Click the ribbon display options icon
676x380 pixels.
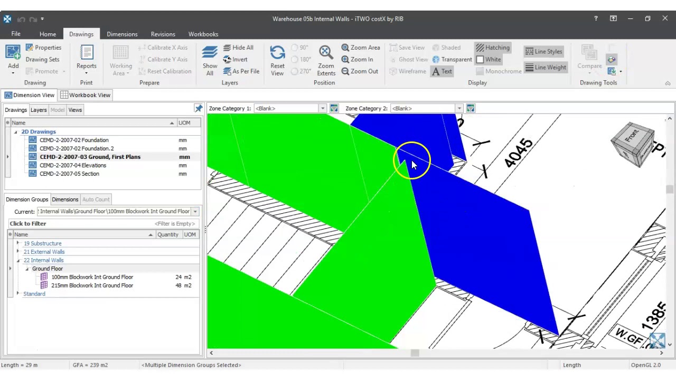tap(613, 18)
